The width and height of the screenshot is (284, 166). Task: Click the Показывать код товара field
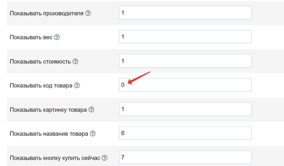coord(185,85)
